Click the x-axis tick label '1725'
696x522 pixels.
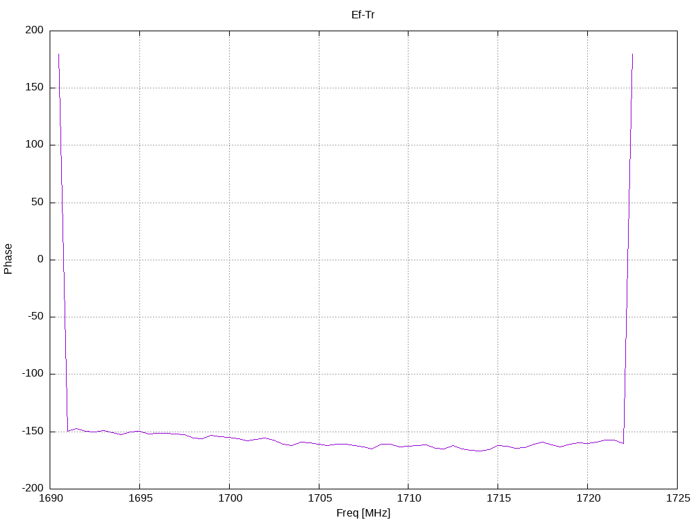pos(678,498)
